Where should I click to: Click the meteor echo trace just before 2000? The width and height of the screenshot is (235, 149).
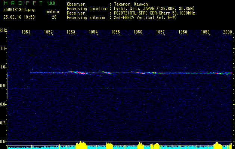click(x=219, y=73)
